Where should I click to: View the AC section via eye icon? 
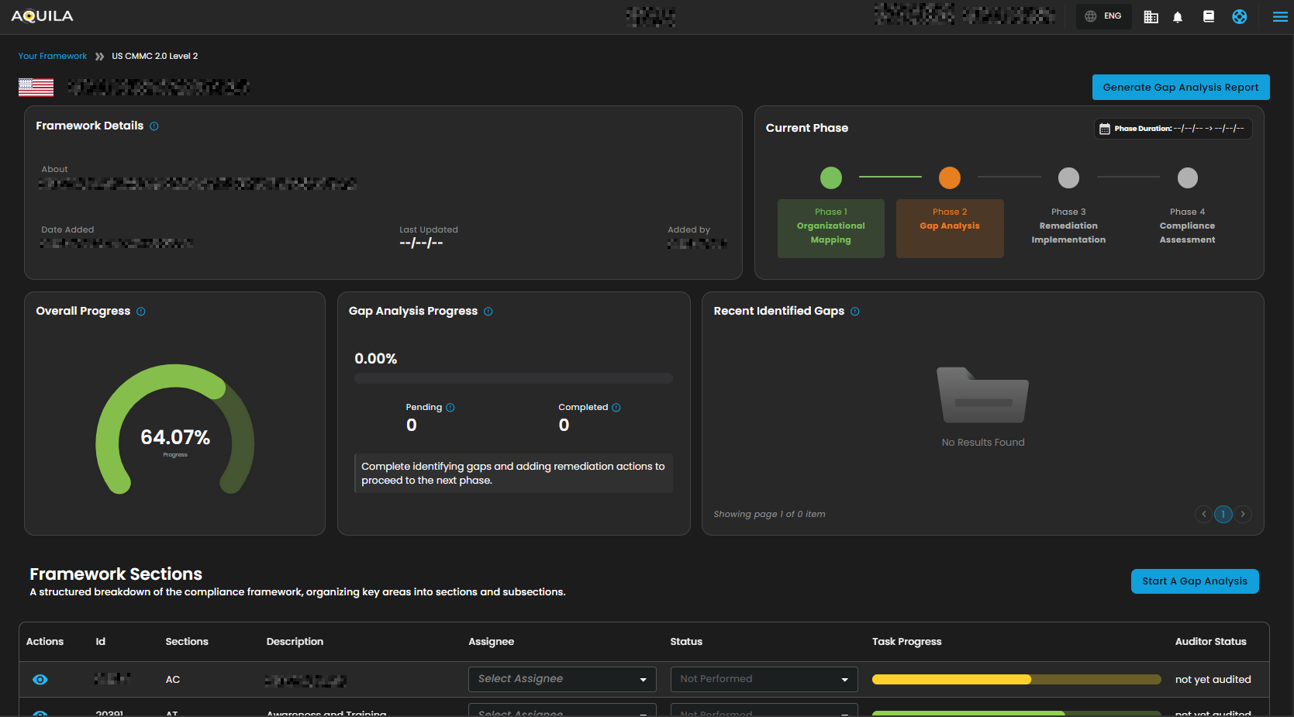click(40, 680)
